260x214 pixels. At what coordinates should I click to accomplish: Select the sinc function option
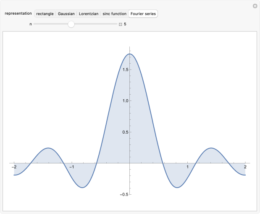click(114, 14)
